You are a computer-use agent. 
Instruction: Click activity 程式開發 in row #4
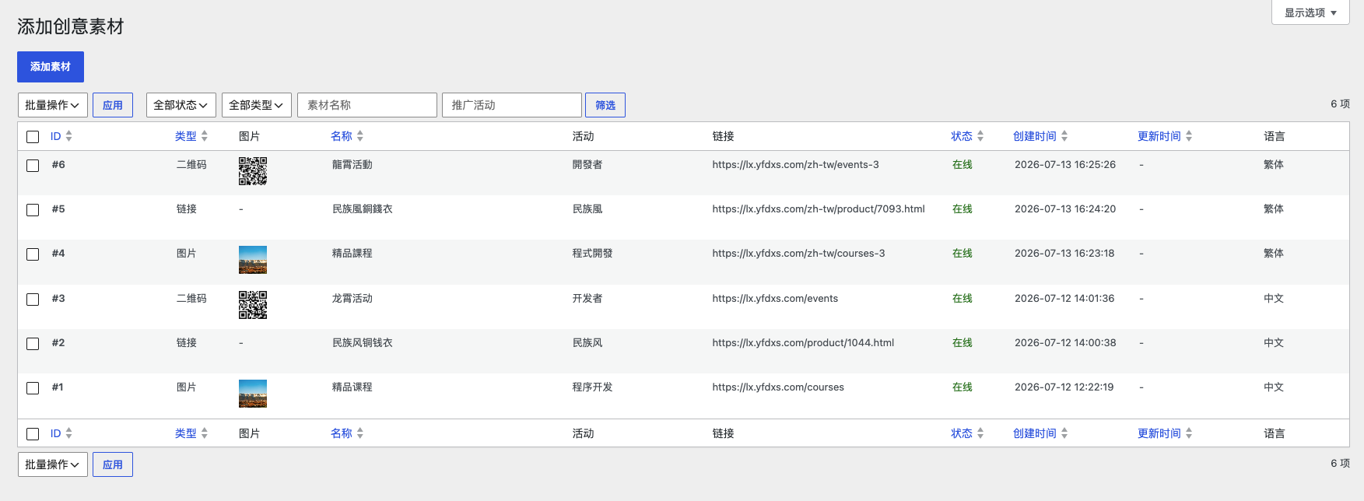point(593,254)
